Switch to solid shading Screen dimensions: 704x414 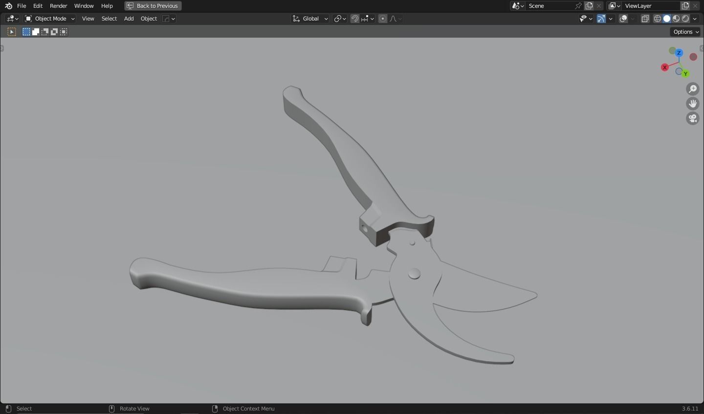667,19
